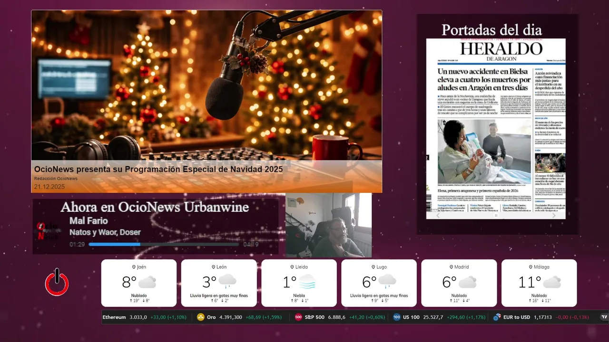Click the rain cloud icon on the Lugo card

(387, 282)
